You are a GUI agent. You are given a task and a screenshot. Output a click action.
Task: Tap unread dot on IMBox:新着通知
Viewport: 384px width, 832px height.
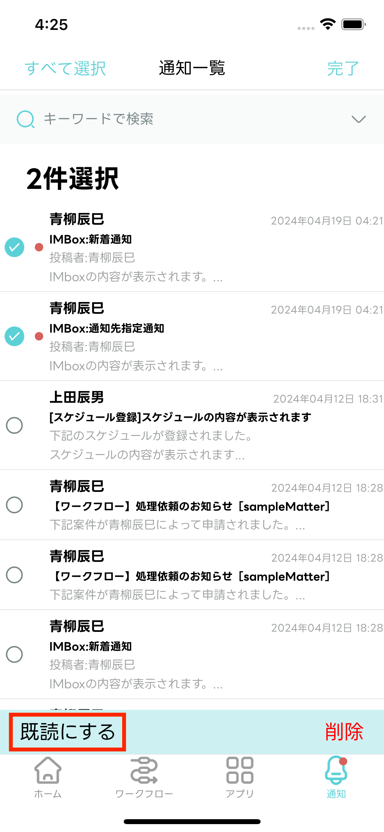[x=39, y=247]
